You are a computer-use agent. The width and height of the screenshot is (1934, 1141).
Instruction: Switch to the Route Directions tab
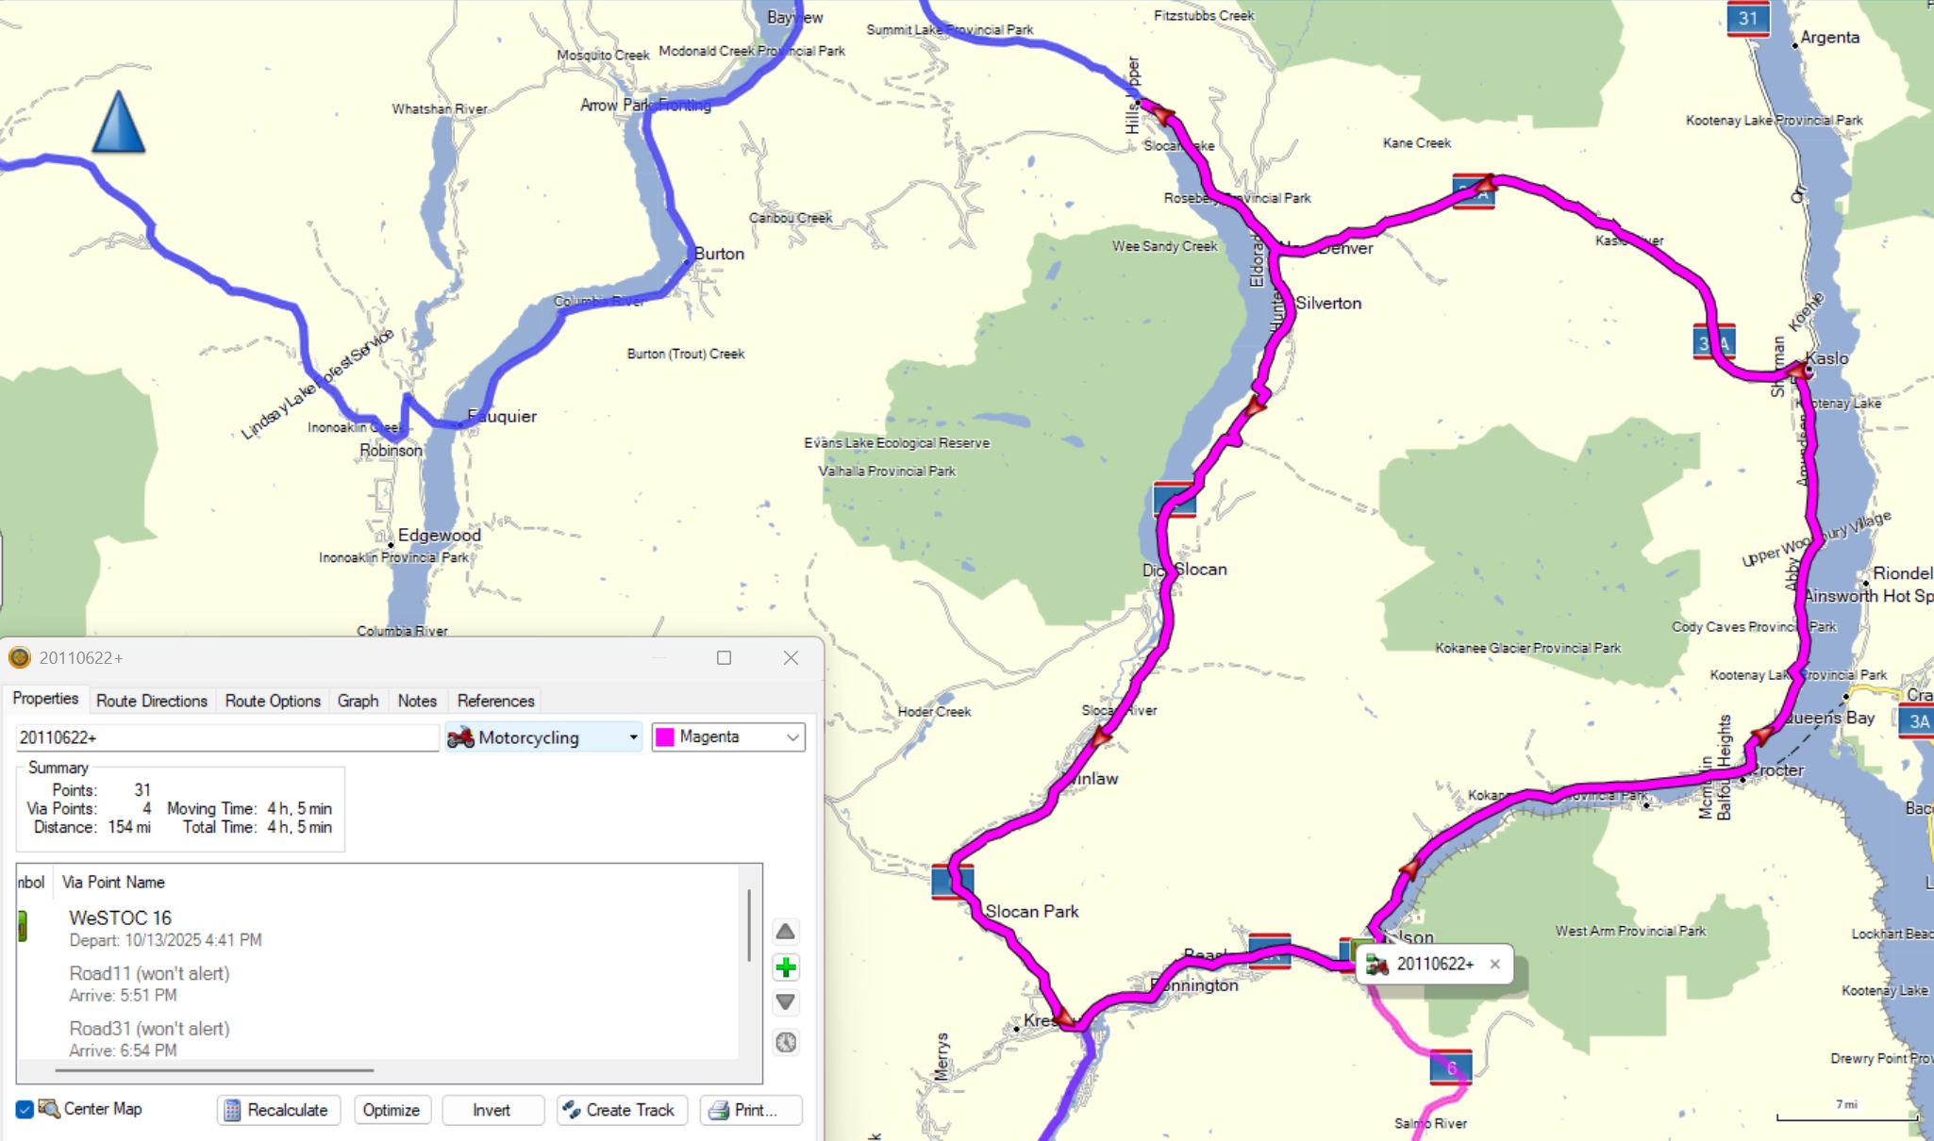(x=152, y=701)
